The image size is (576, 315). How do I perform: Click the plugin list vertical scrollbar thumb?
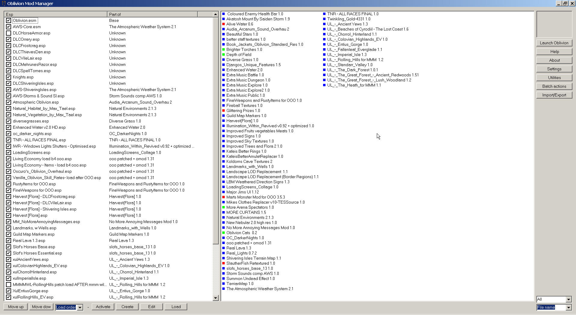pyautogui.click(x=215, y=131)
